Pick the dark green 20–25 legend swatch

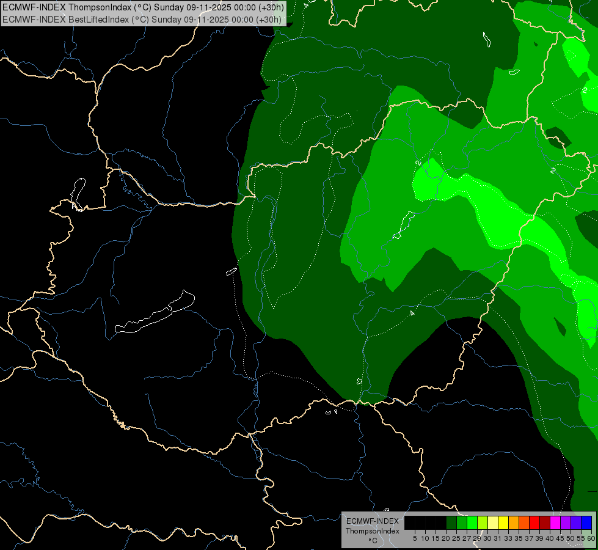(451, 522)
